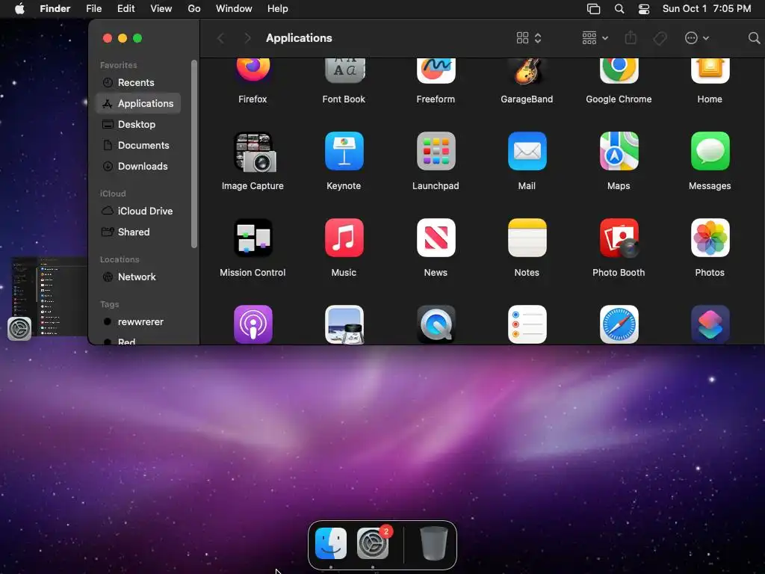Viewport: 765px width, 574px height.
Task: Select Downloads in the sidebar
Action: pyautogui.click(x=138, y=167)
